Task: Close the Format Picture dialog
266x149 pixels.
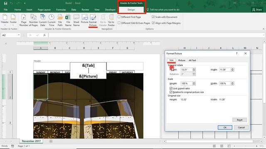Action: 246,53
